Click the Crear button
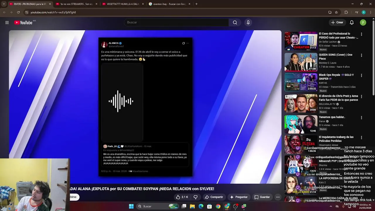Screen dimensions: 375x211 point(337,23)
